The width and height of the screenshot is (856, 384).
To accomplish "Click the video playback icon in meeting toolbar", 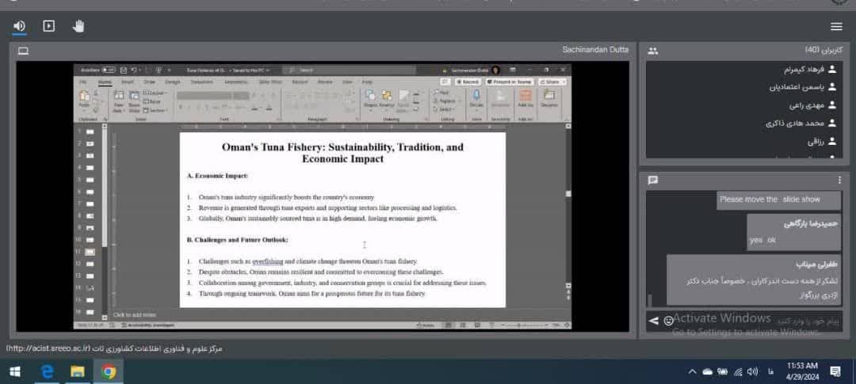I will pos(48,26).
